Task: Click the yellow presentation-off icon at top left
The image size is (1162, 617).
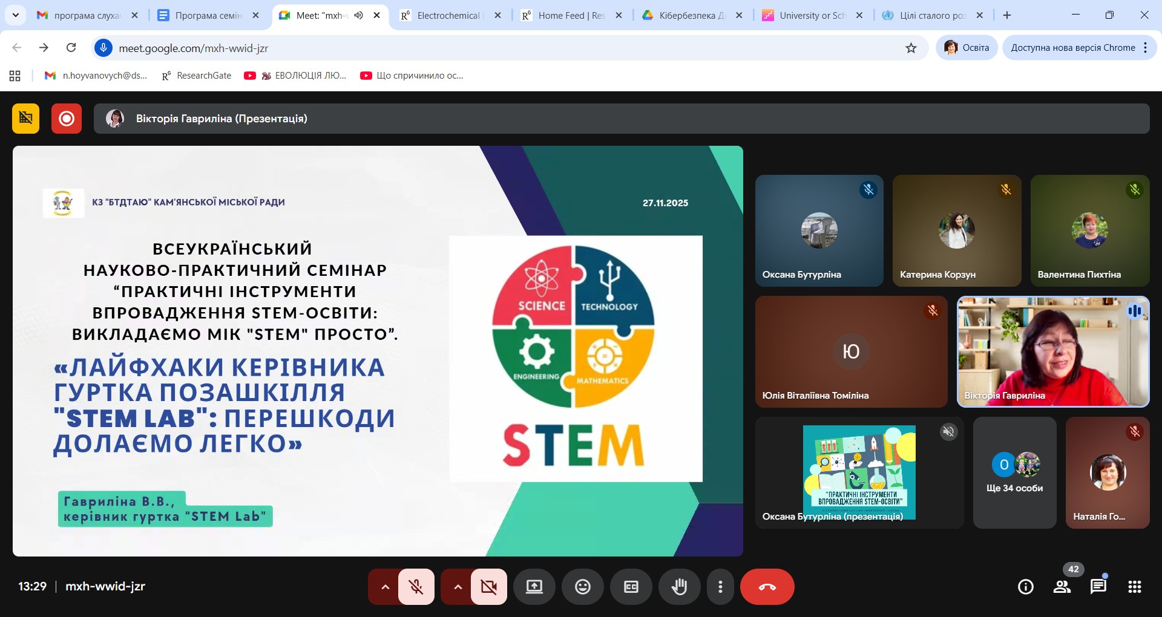Action: point(25,119)
